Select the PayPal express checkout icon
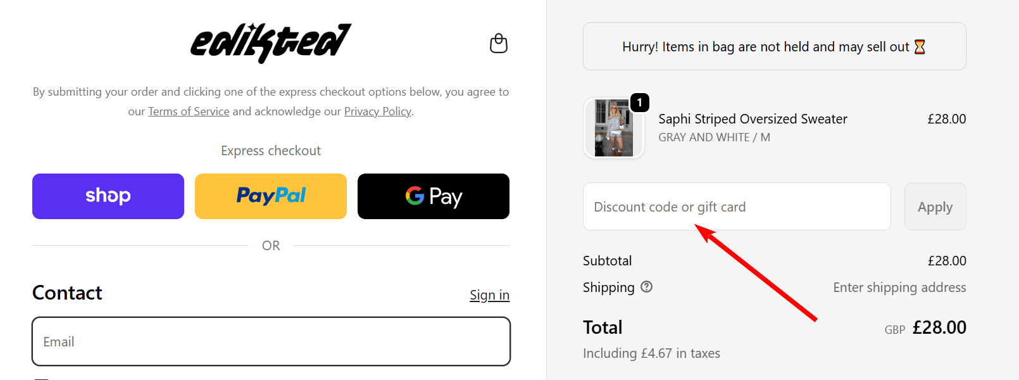1019x380 pixels. pos(270,196)
